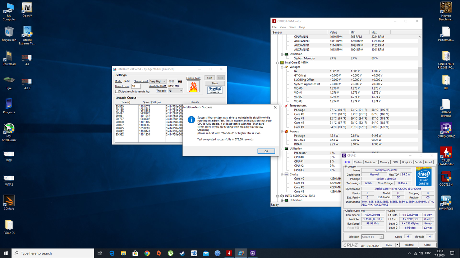Open uTorrent from the taskbar

[171, 253]
